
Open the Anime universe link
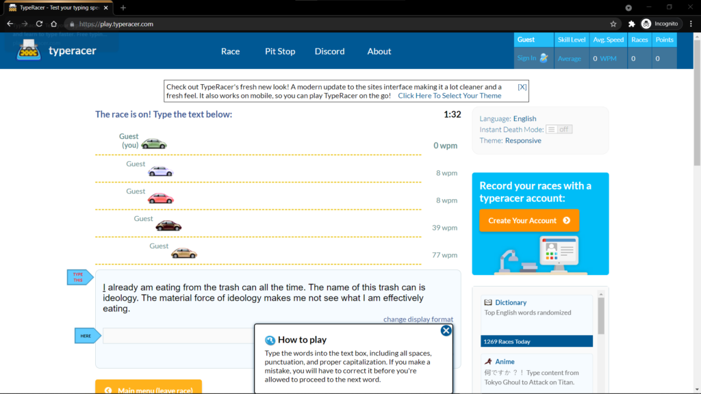(505, 361)
